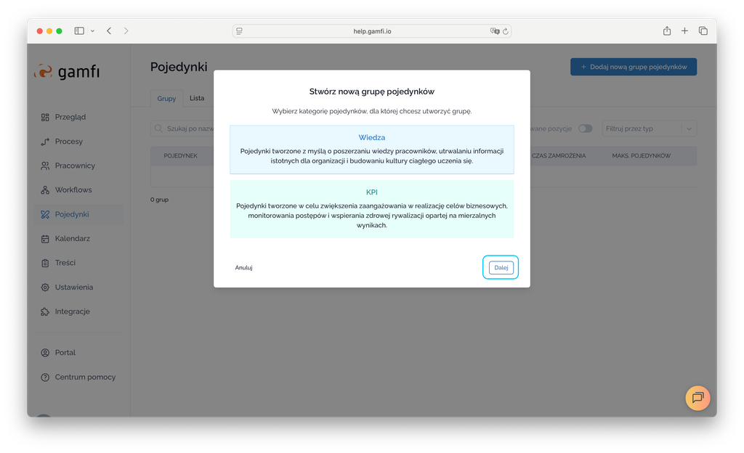Screen dimensions: 744x453
Task: Switch to the Lista tab
Action: point(197,98)
